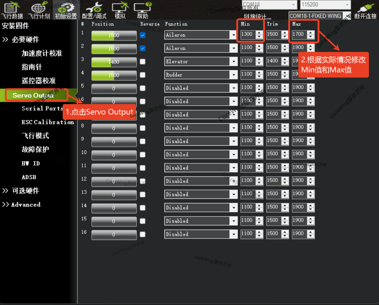This screenshot has height=305, width=379.
Task: Increase channel 1 Min value with up arrow
Action: tap(259, 33)
